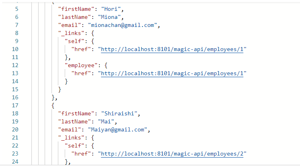Click line number 21 in the gutter
The image size is (300, 166).
[x=15, y=138]
